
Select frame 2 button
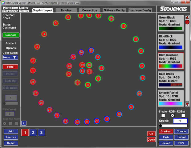coord(33,133)
